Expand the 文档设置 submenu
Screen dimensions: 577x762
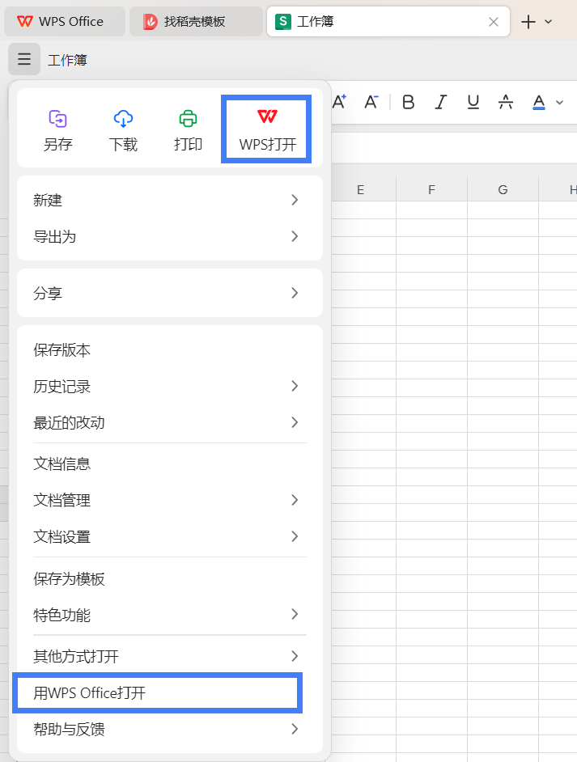coord(170,536)
